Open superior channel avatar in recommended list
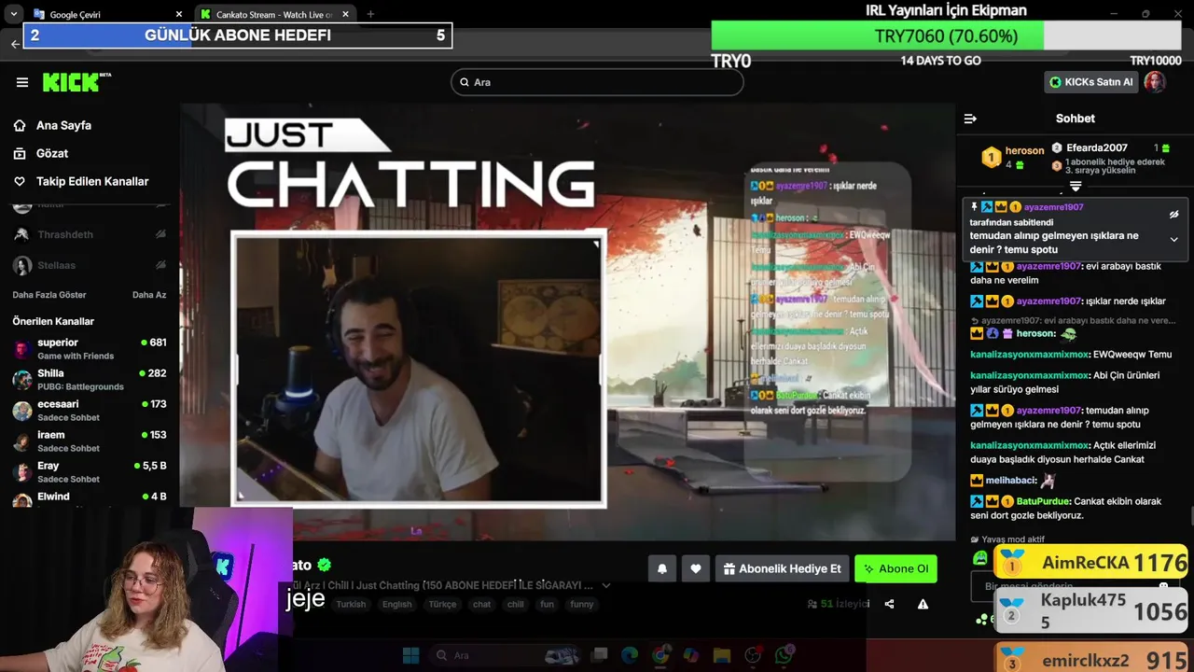Viewport: 1194px width, 672px height. 22,349
